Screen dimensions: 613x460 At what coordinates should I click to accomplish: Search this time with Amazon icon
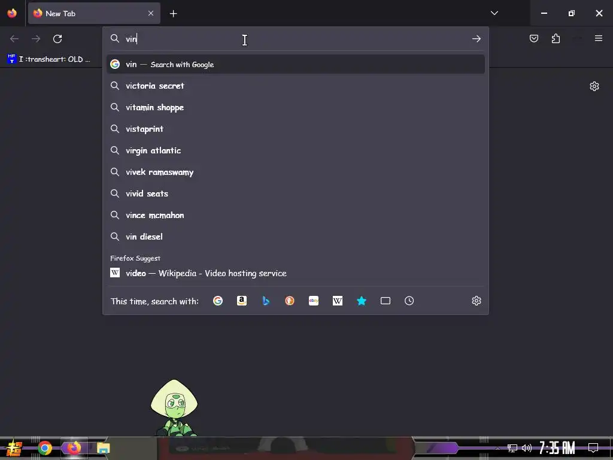coord(242,301)
